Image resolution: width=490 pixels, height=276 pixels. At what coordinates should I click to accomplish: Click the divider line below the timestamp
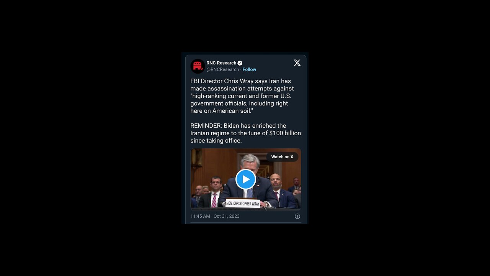(246, 223)
